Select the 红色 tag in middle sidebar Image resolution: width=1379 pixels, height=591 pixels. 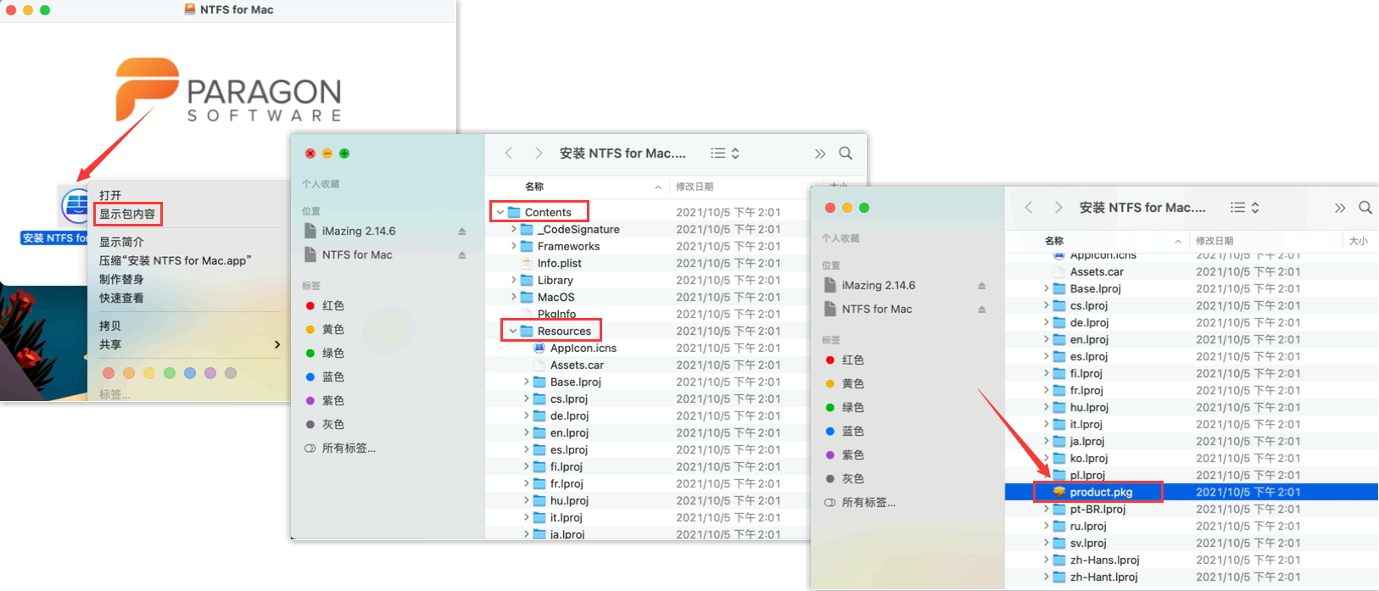click(332, 305)
